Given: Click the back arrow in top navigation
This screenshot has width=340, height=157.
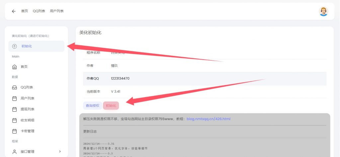Looking at the screenshot, I should coord(14,11).
